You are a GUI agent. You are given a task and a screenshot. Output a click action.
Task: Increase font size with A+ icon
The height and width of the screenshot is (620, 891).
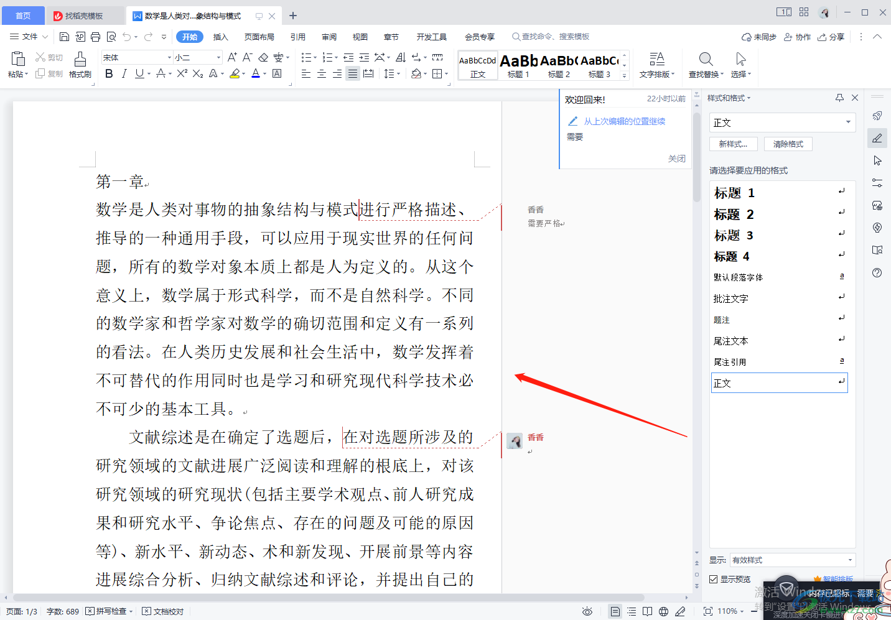coord(232,57)
